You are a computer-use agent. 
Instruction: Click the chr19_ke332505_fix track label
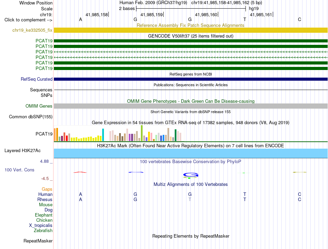pos(32,30)
